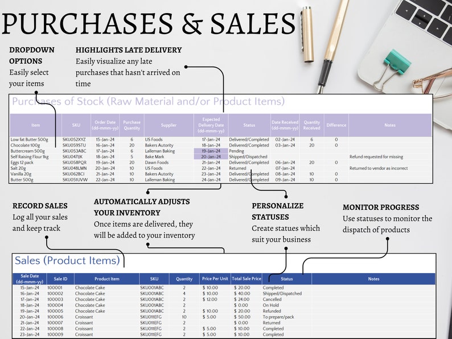The height and width of the screenshot is (339, 452).
Task: Click the SKU048LMN cell
Action: click(x=75, y=168)
